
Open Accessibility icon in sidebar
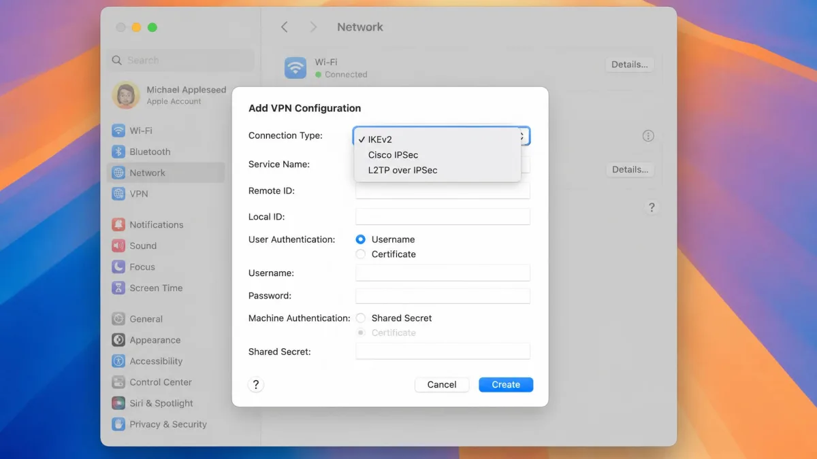click(x=118, y=361)
